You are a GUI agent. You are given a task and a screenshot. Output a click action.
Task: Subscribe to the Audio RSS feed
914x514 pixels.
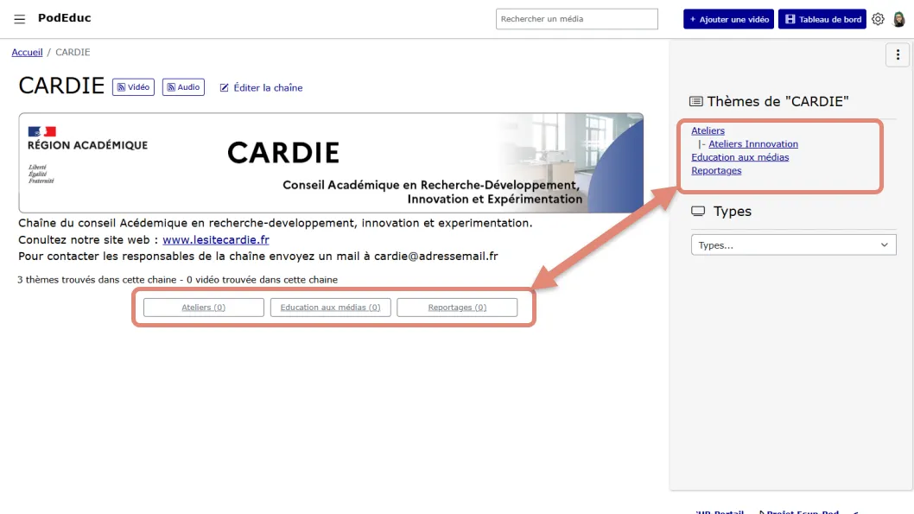183,87
